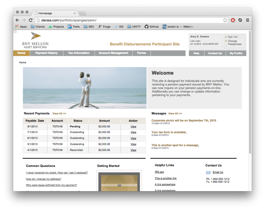
Task: Click the BNY Mellon Asset Servicing logo
Action: pos(35,40)
